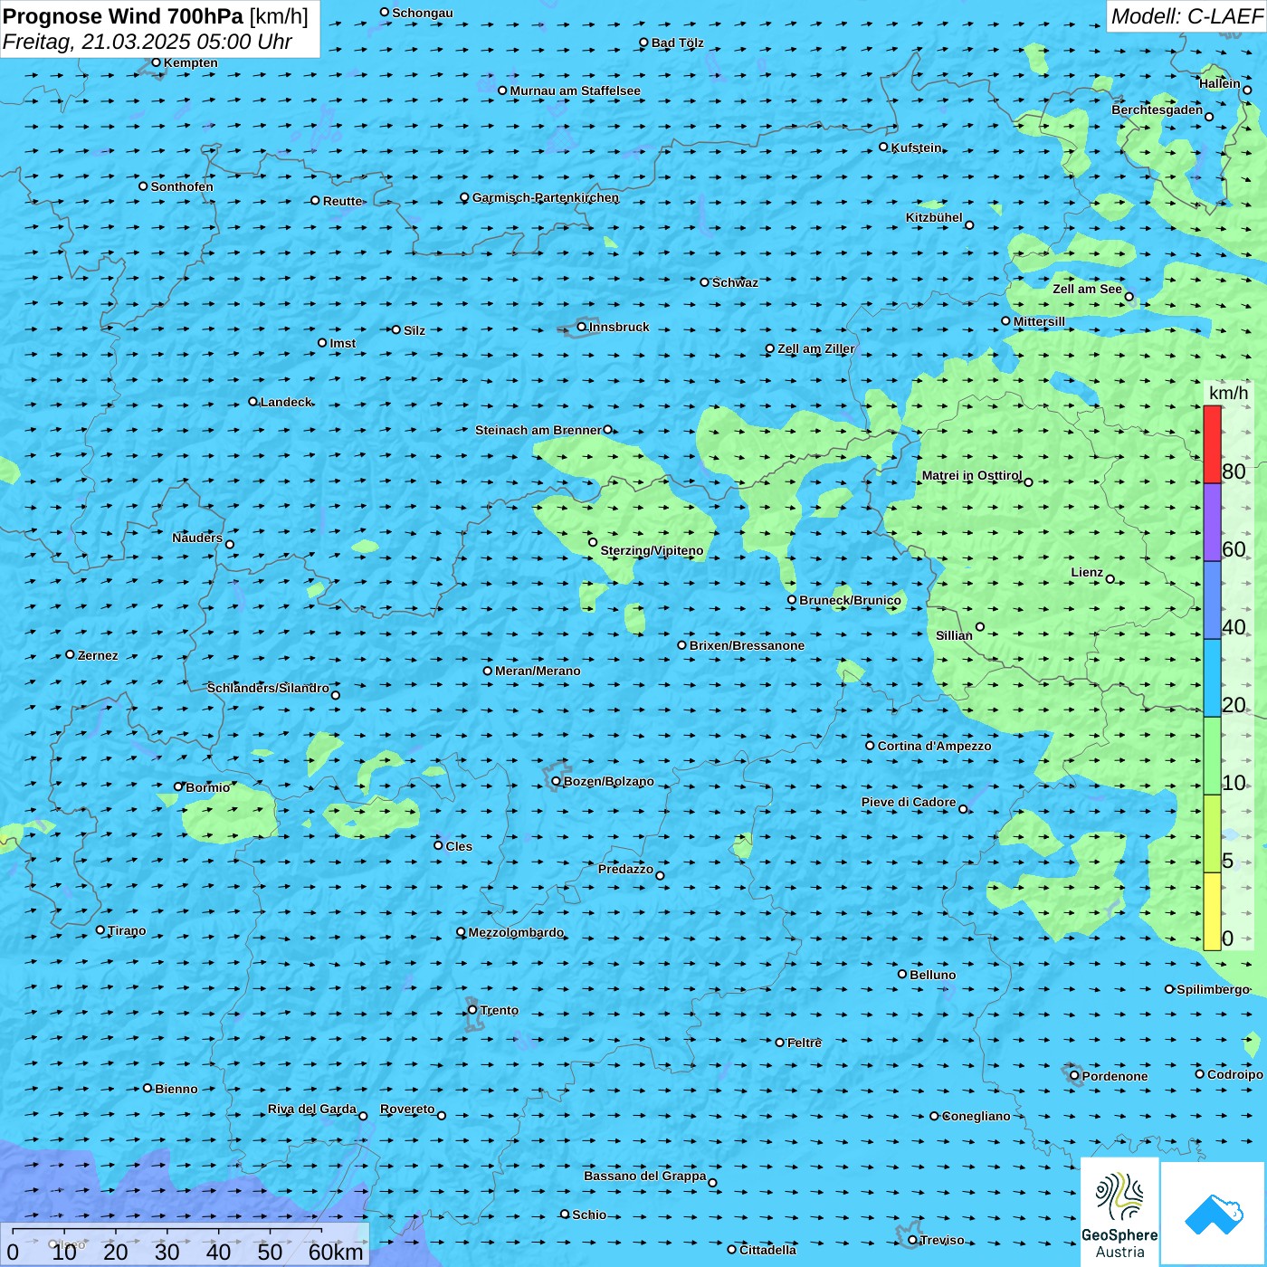Click the Bad Tölz location dot
Image resolution: width=1267 pixels, height=1267 pixels.
pyautogui.click(x=643, y=43)
